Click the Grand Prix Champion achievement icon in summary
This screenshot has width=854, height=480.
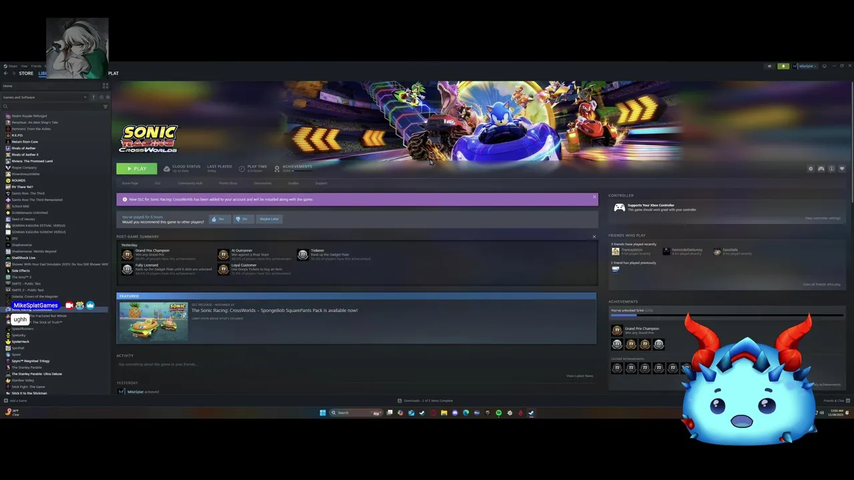(x=127, y=254)
